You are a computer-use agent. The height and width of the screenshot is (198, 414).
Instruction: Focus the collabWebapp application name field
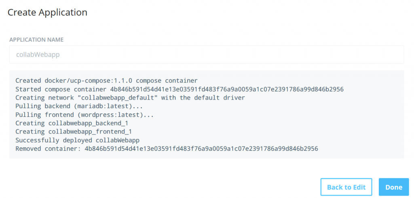coord(206,54)
